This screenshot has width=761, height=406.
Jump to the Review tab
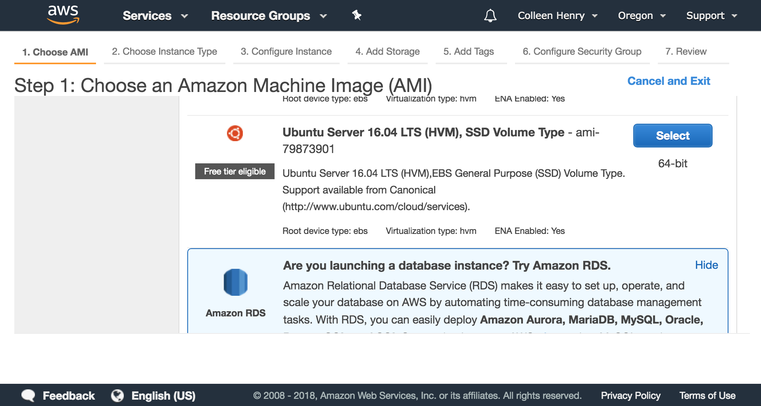pos(686,52)
